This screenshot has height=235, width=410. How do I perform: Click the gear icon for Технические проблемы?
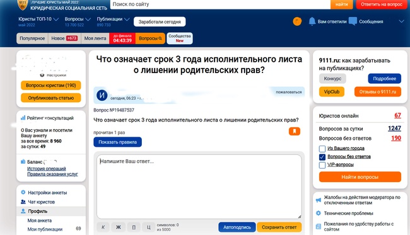pyautogui.click(x=318, y=213)
